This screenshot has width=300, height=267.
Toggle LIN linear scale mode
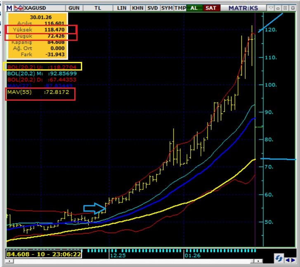click(122, 8)
